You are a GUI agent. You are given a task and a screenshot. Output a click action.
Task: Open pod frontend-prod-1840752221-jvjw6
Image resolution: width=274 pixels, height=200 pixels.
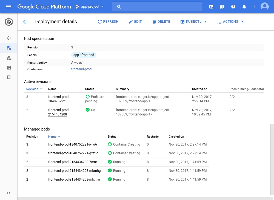coord(73,144)
